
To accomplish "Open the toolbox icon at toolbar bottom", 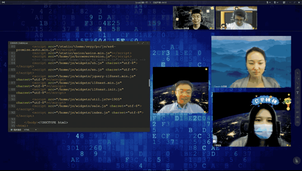I will pyautogui.click(x=298, y=122).
